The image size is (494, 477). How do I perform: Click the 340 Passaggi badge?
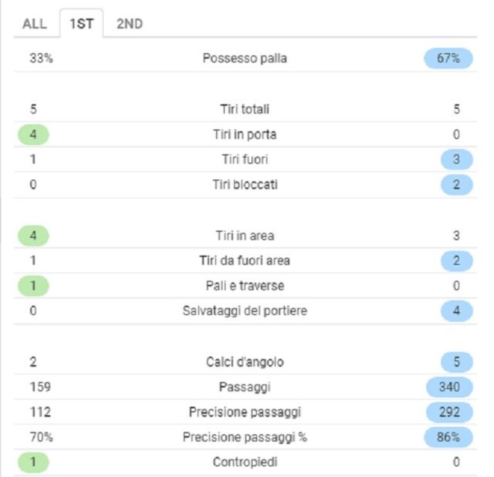click(x=450, y=387)
